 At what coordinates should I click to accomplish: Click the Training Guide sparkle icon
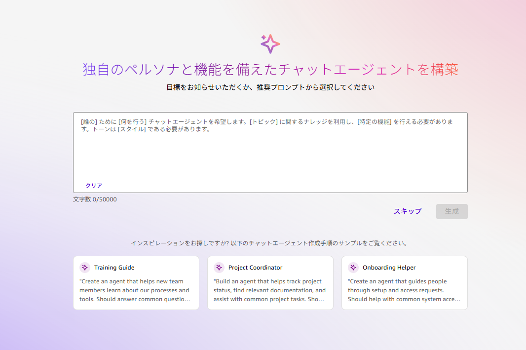tap(85, 268)
